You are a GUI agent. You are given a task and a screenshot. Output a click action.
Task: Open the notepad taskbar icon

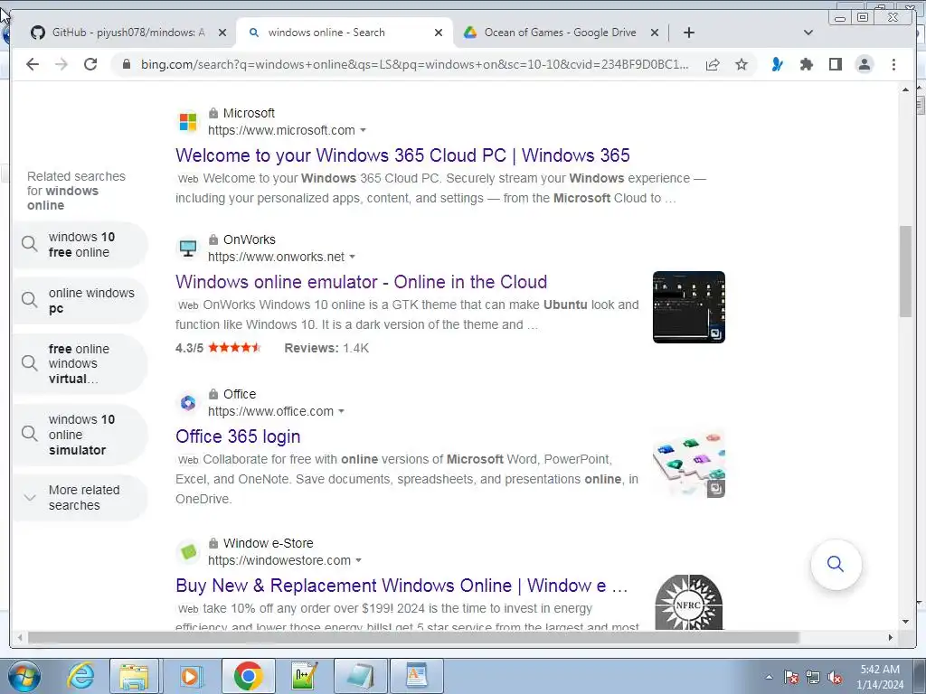pos(361,676)
